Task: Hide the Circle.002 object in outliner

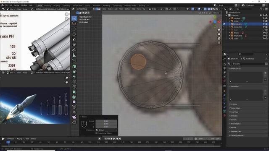Action: [x=264, y=27]
